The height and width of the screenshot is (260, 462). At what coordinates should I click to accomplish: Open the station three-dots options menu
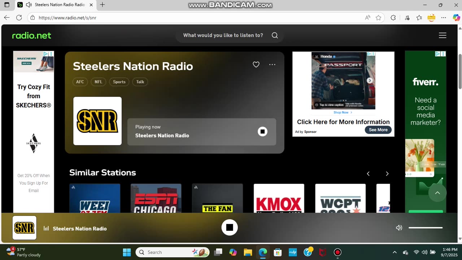272,65
